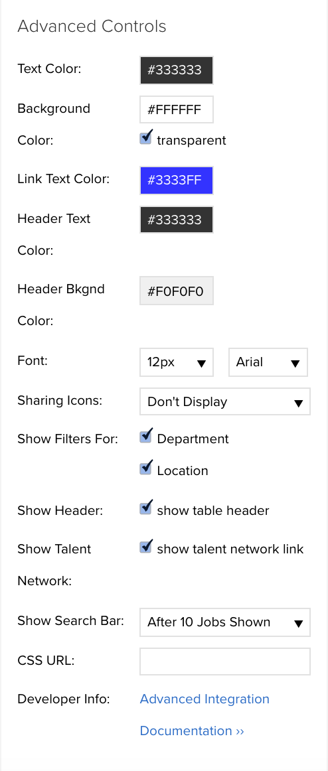Open the Link Text Color #3333FF swatch
The height and width of the screenshot is (771, 328).
coord(177,180)
